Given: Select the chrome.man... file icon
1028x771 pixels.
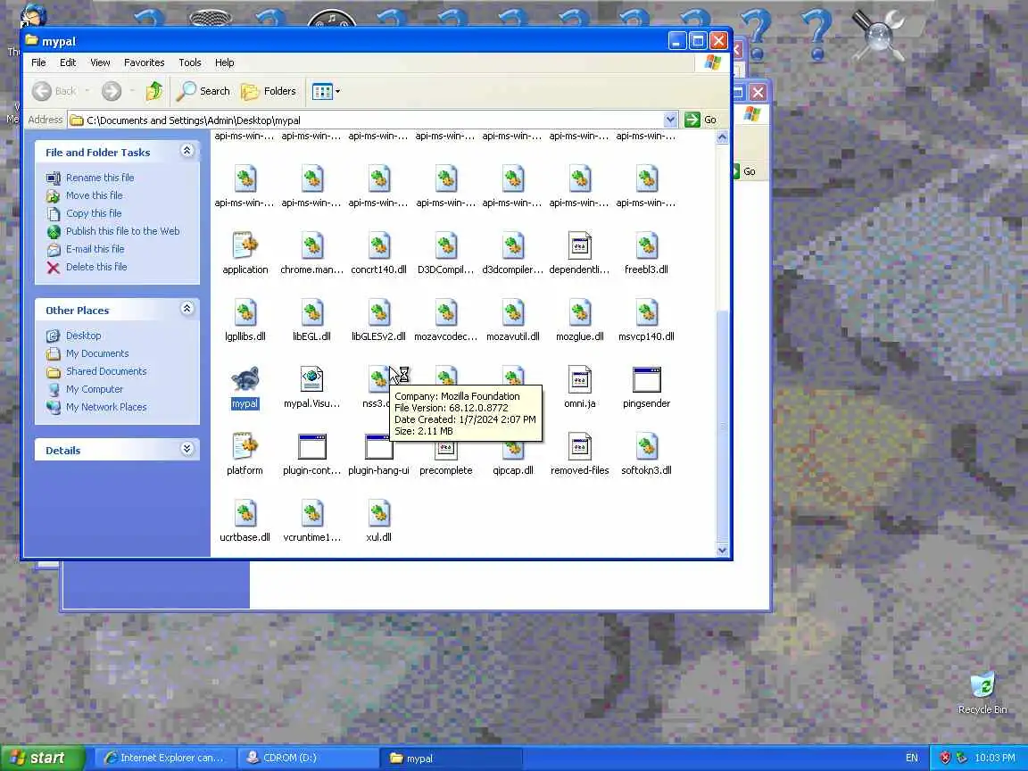Looking at the screenshot, I should pyautogui.click(x=312, y=245).
